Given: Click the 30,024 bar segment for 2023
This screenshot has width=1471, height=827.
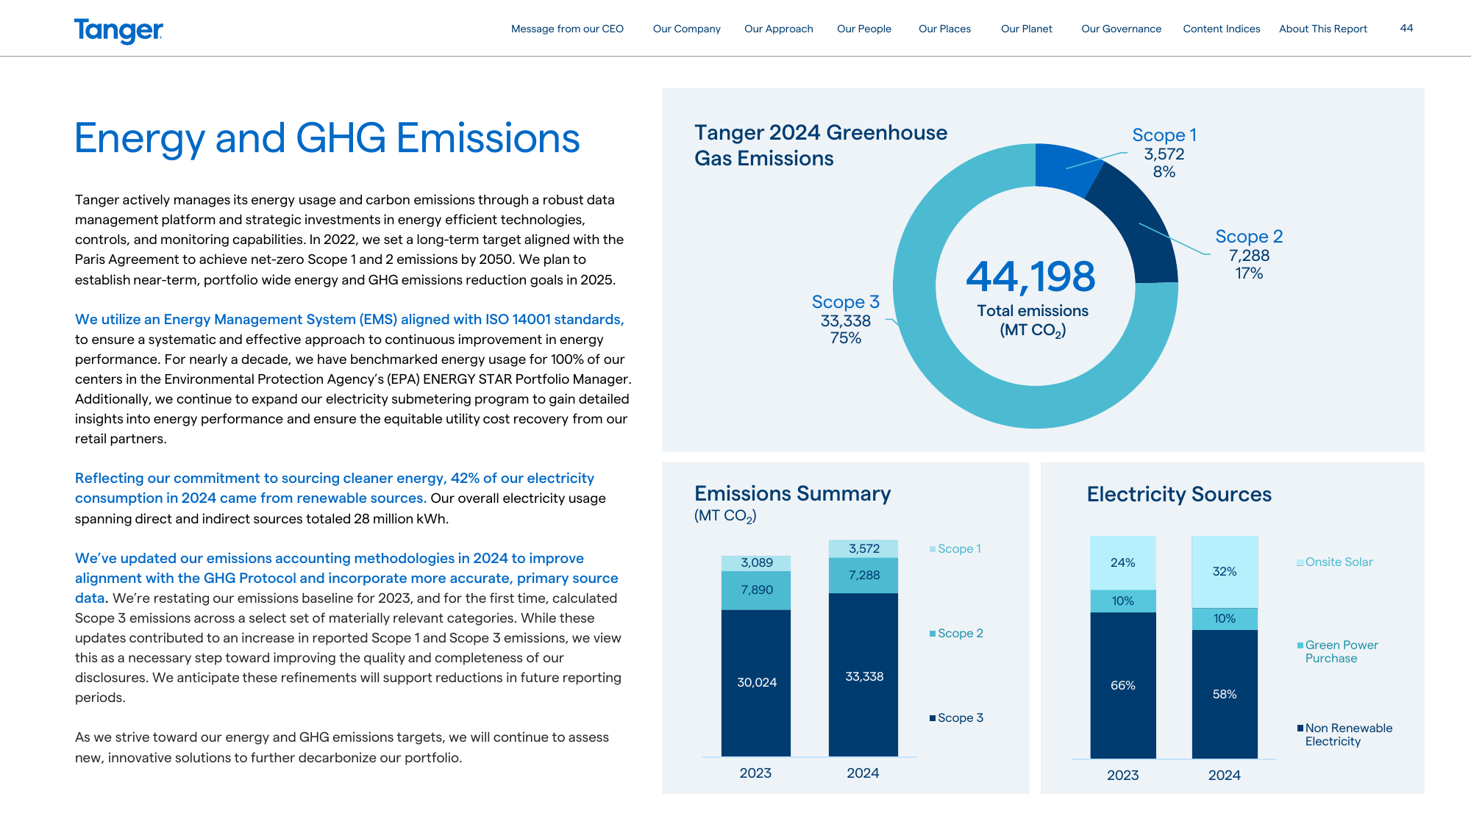Looking at the screenshot, I should click(x=756, y=683).
